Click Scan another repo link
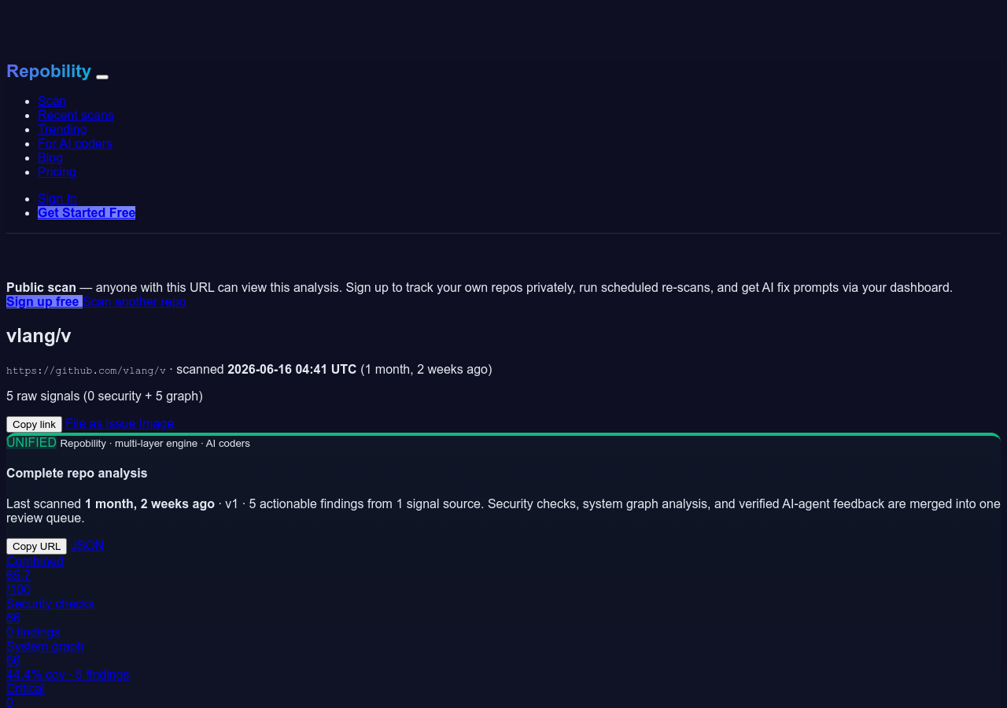1007x708 pixels. [135, 301]
